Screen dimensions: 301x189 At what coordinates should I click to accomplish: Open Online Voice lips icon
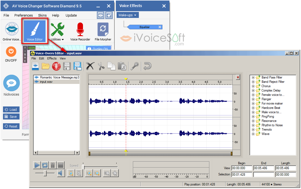[12, 31]
